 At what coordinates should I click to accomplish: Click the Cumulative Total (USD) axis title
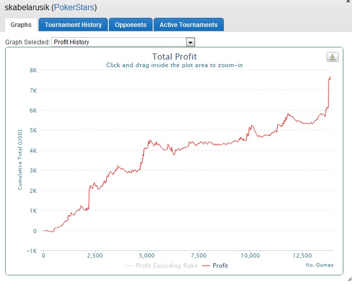[20, 160]
